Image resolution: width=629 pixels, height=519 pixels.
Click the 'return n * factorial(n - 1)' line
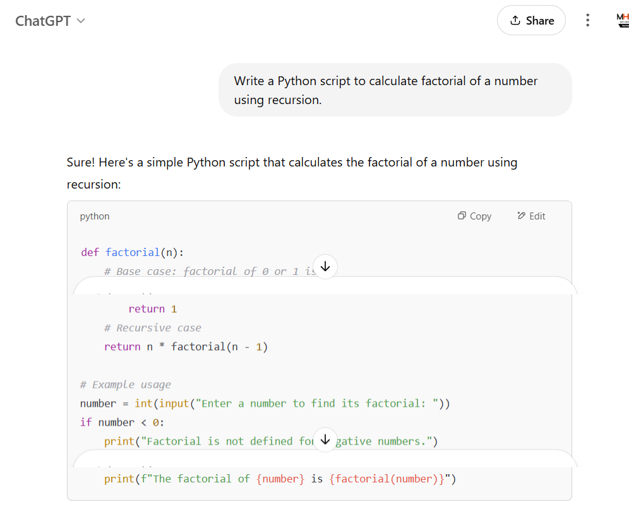186,347
